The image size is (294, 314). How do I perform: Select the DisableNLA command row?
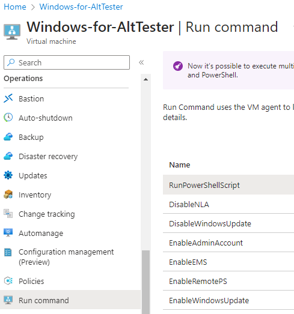click(x=228, y=204)
